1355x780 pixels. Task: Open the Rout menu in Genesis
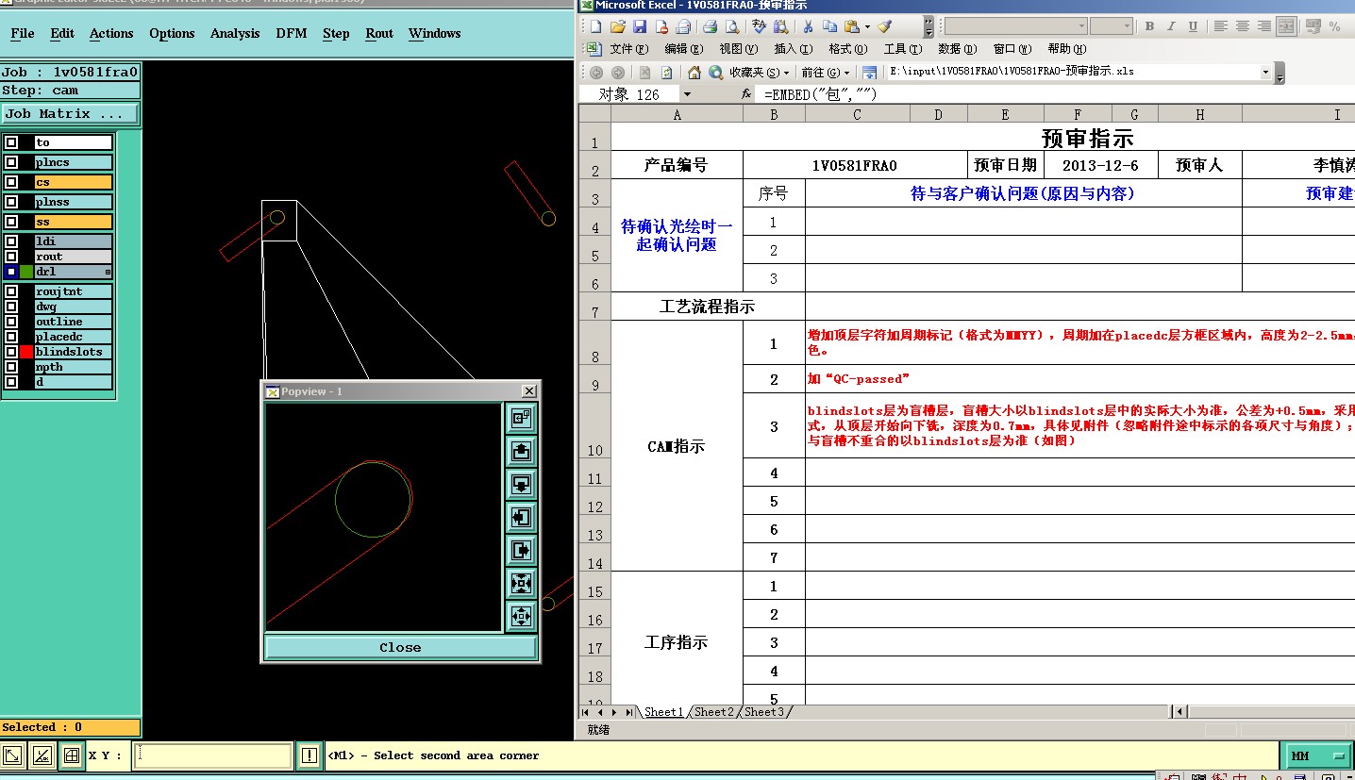pos(379,33)
